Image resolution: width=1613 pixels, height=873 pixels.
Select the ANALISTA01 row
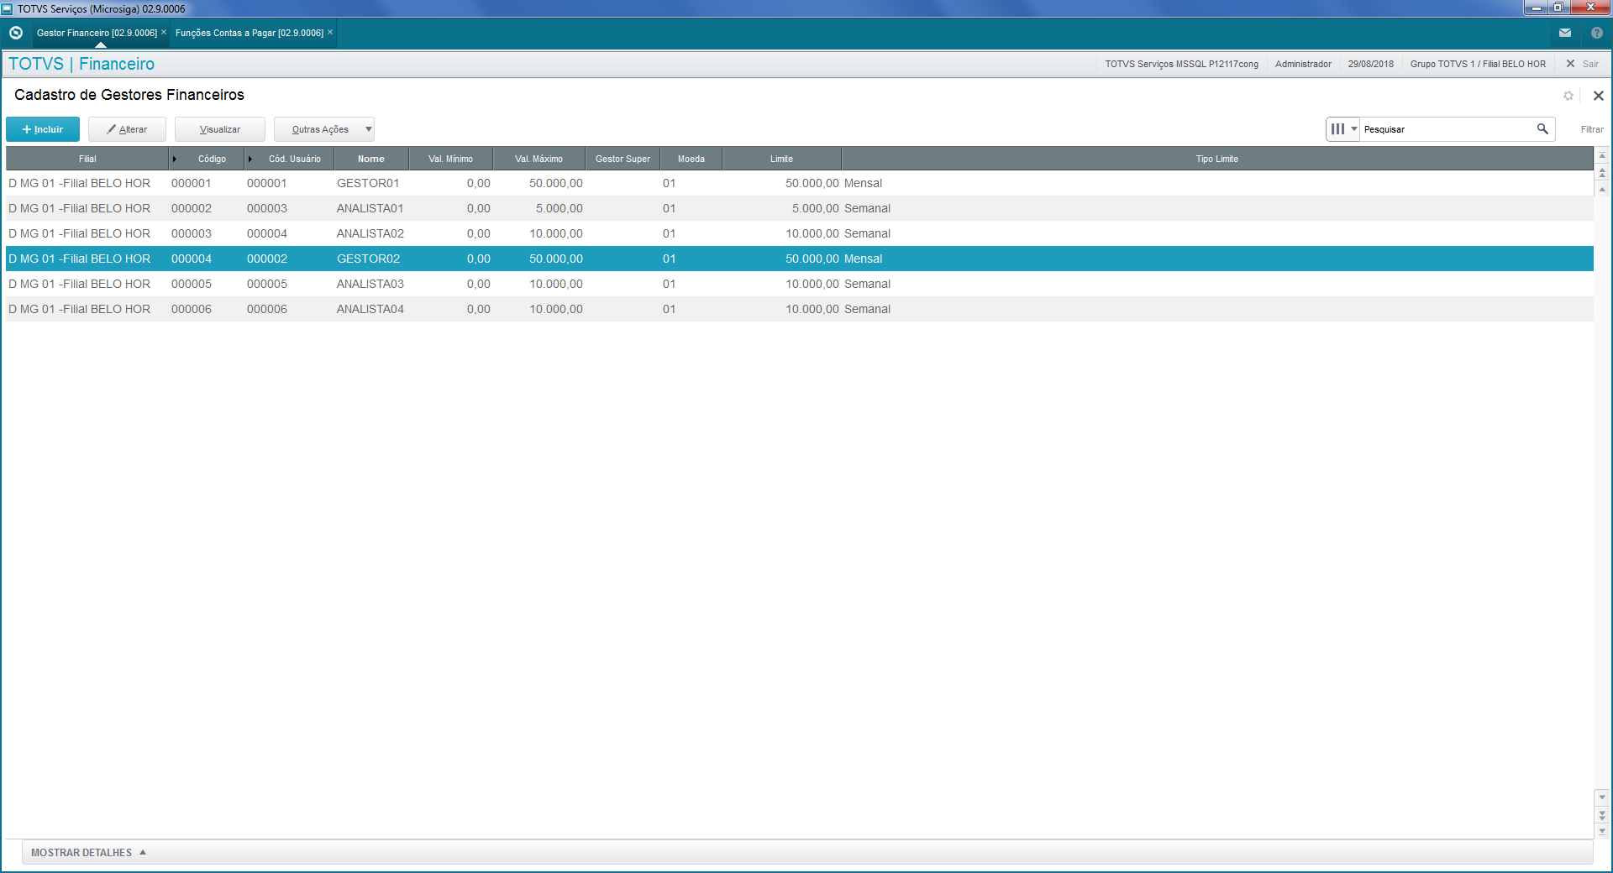point(799,208)
